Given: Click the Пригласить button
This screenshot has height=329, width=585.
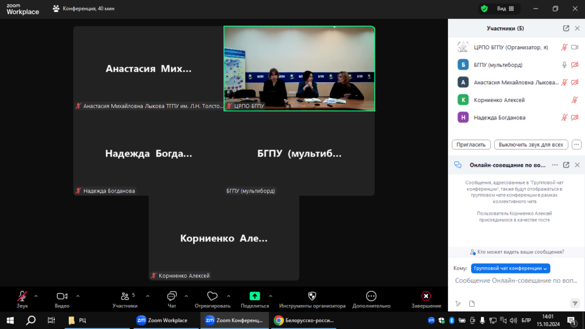Looking at the screenshot, I should [471, 145].
